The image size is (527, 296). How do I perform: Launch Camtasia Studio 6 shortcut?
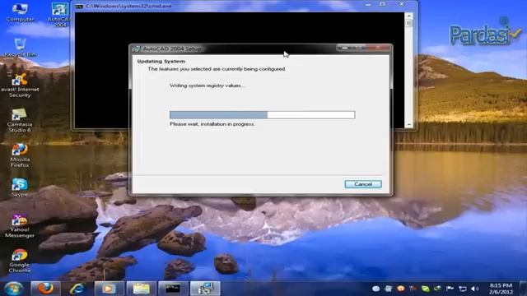click(20, 121)
